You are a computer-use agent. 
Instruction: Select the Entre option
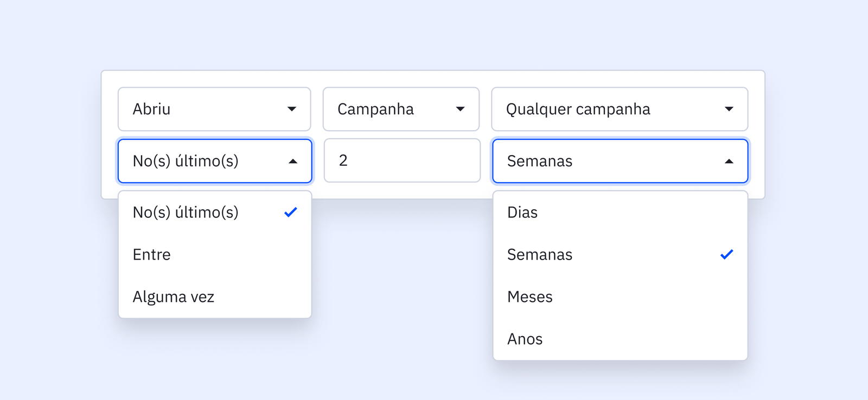click(x=152, y=254)
